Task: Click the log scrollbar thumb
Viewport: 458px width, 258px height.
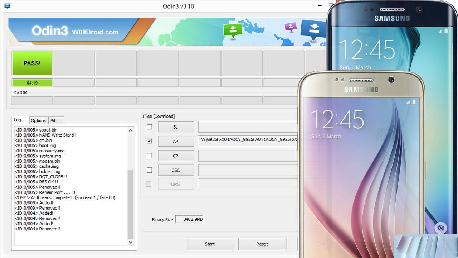Action: coord(131,204)
